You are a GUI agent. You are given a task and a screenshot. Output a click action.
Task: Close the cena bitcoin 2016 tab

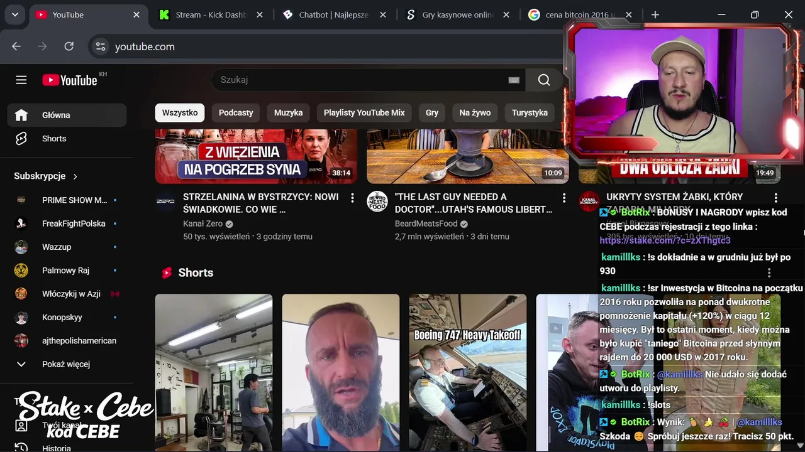point(629,14)
